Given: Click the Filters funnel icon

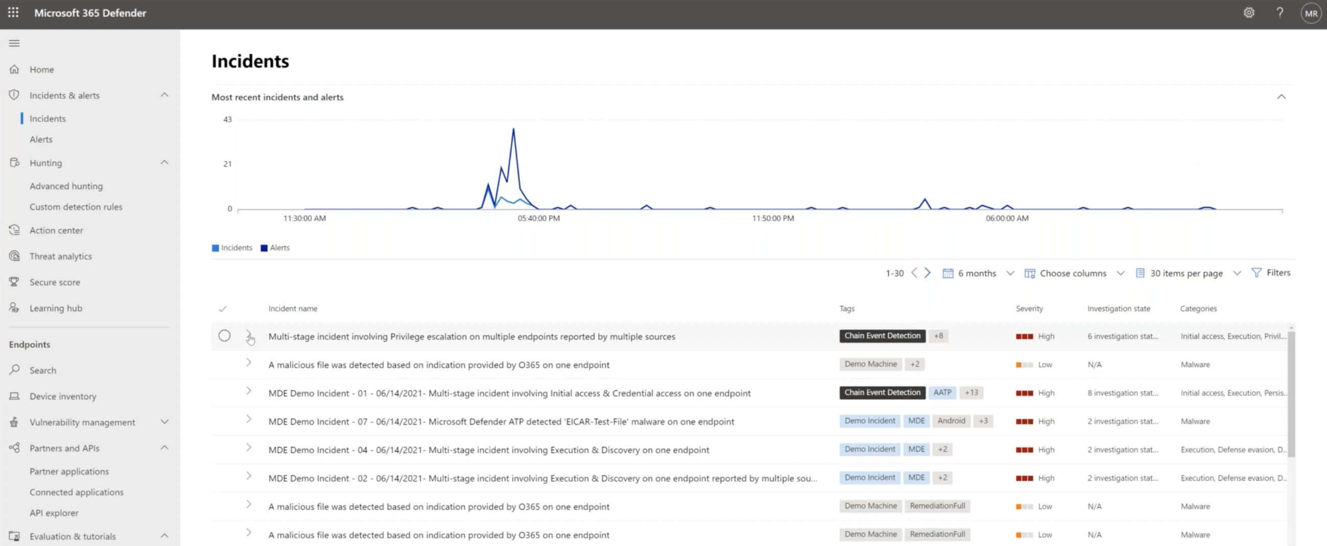Looking at the screenshot, I should (1257, 272).
